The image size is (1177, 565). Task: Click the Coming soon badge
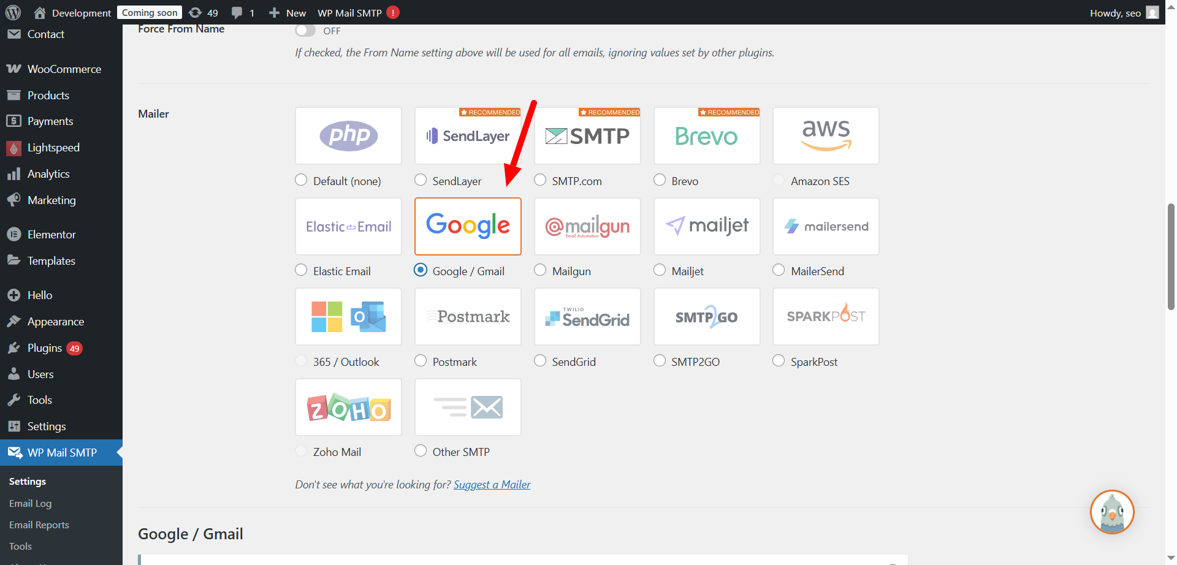click(x=150, y=12)
